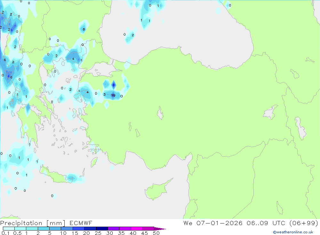Pick the 45–50 mm legend swatch

pos(148,229)
